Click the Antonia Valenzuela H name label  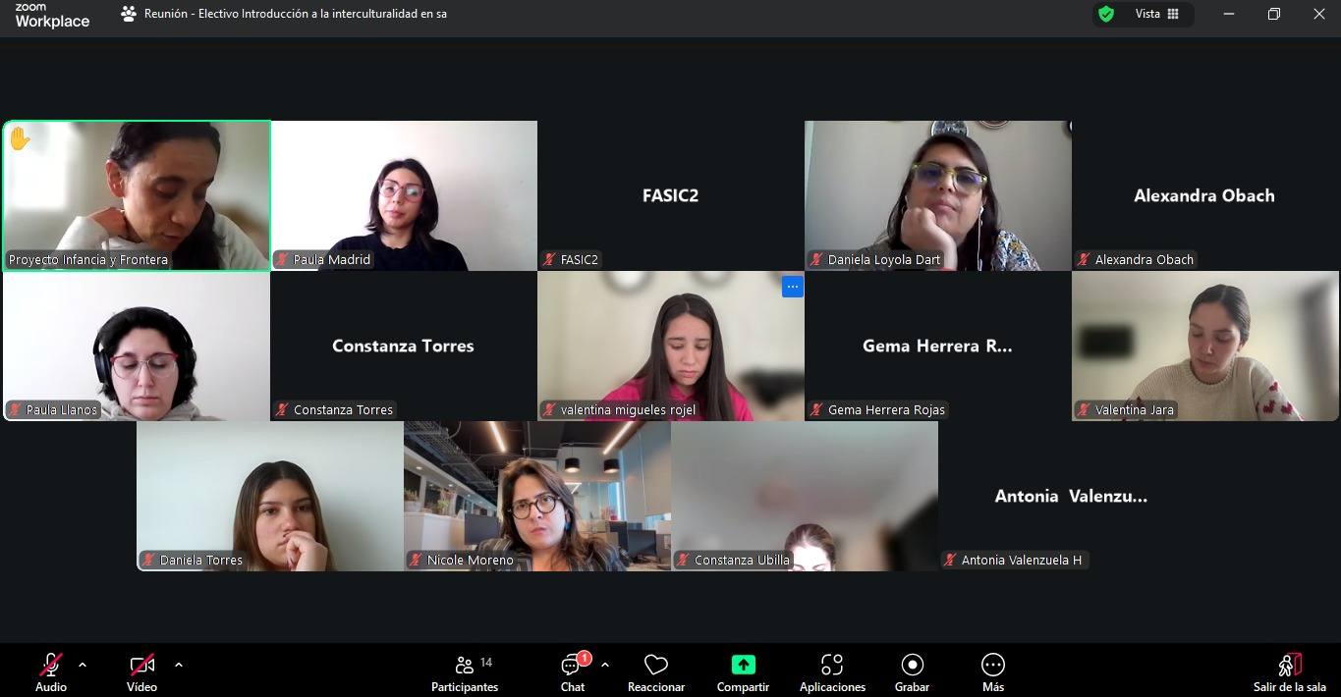[1022, 561]
